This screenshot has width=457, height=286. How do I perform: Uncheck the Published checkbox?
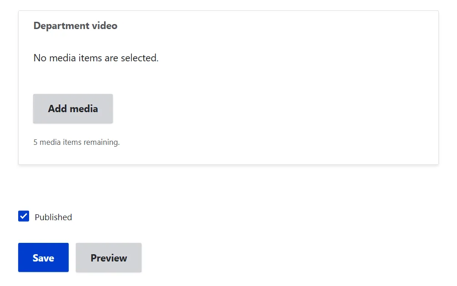click(24, 216)
